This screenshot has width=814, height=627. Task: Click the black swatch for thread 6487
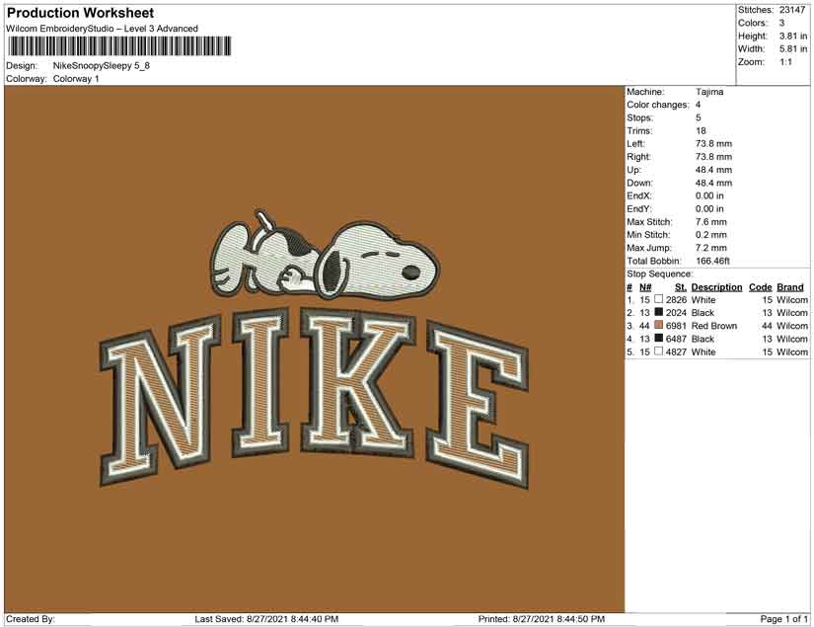click(659, 339)
